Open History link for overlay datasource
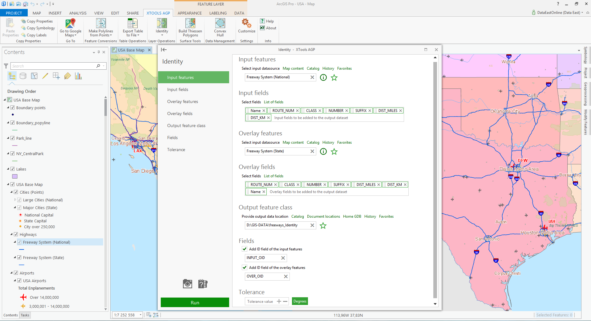Viewport: 591px width, 321px height. tap(328, 142)
